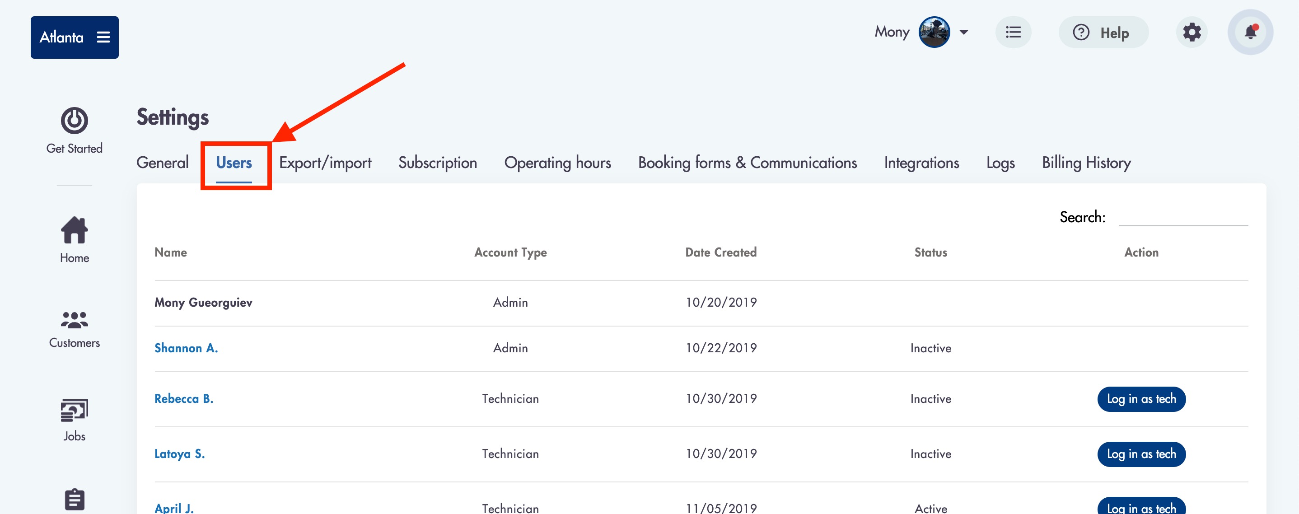The height and width of the screenshot is (514, 1299).
Task: Open Customers from the sidebar
Action: [74, 329]
